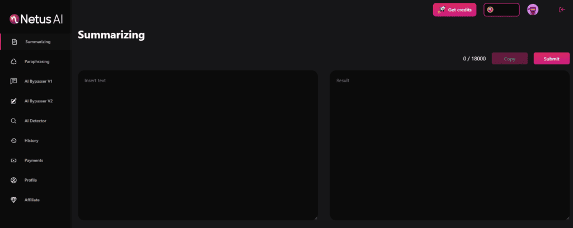Select the AI Bypasser V2 edit icon
This screenshot has height=228, width=573.
(x=14, y=101)
